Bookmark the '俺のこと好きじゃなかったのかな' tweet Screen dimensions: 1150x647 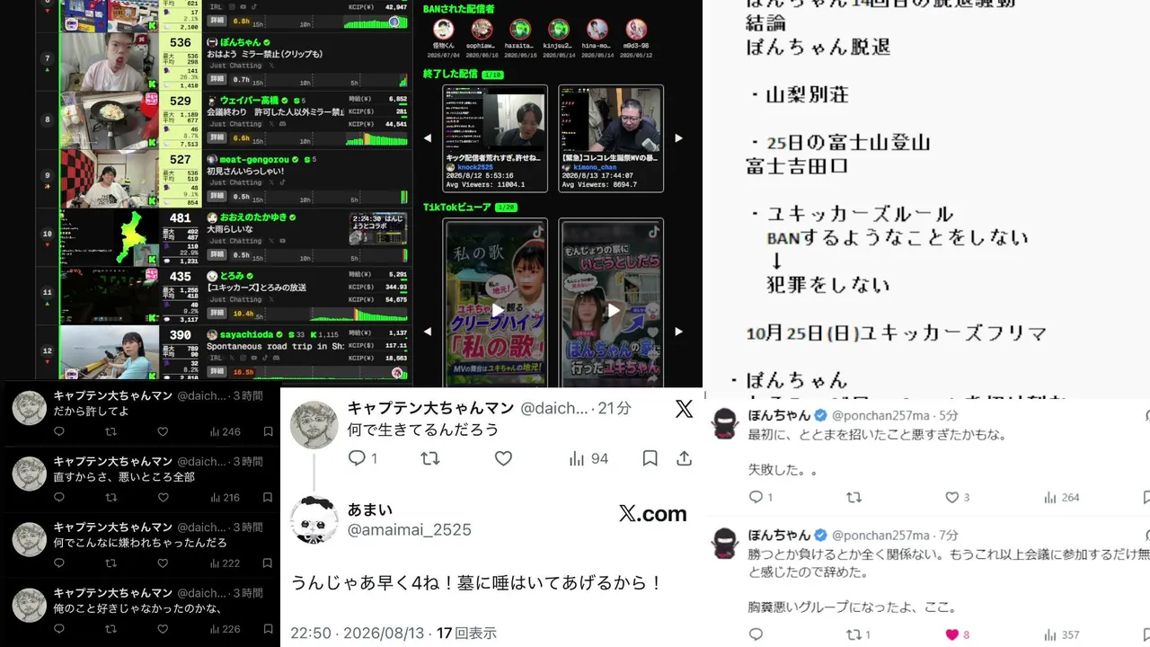coord(268,629)
